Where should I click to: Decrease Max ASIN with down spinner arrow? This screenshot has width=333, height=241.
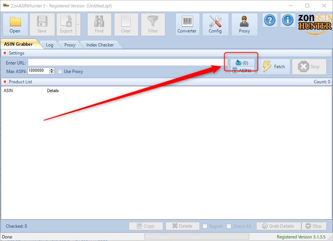(52, 72)
